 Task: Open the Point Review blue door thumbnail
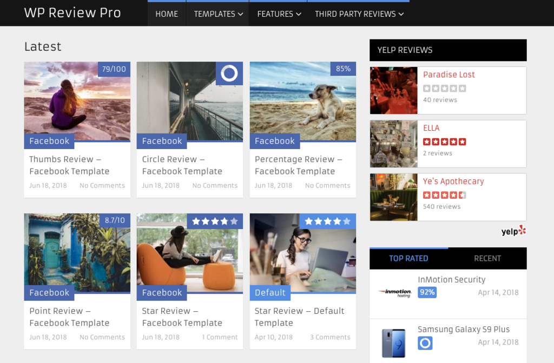tap(77, 249)
